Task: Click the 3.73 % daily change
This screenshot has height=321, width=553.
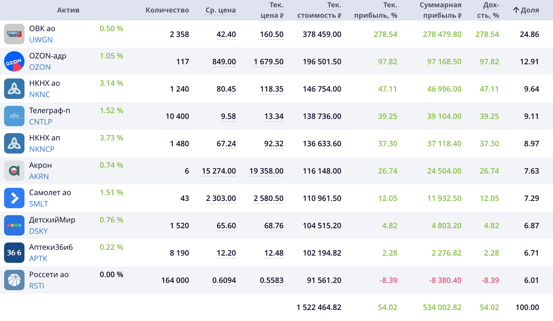Action: coord(112,138)
